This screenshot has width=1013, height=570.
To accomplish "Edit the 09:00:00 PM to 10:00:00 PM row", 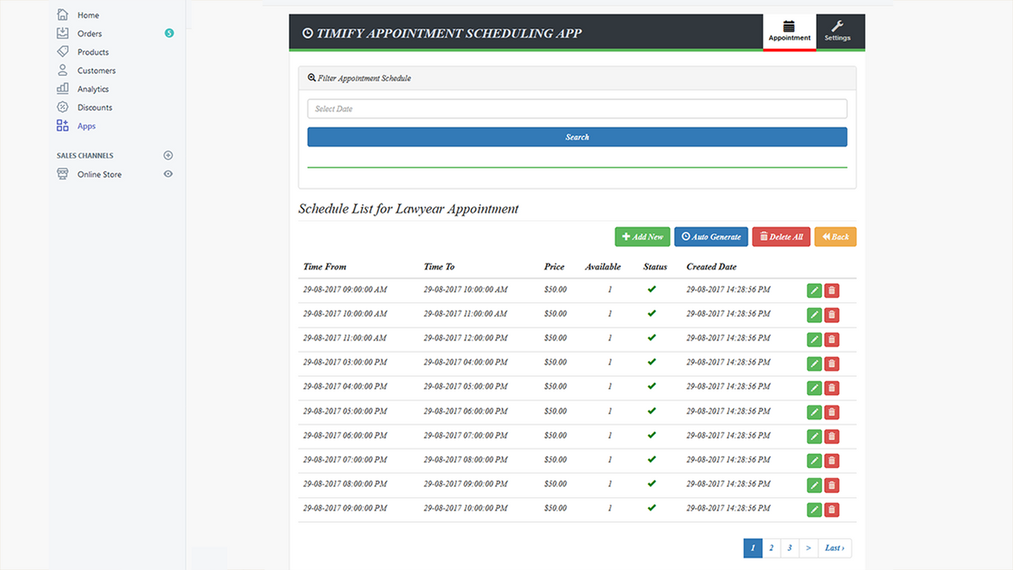I will point(814,510).
